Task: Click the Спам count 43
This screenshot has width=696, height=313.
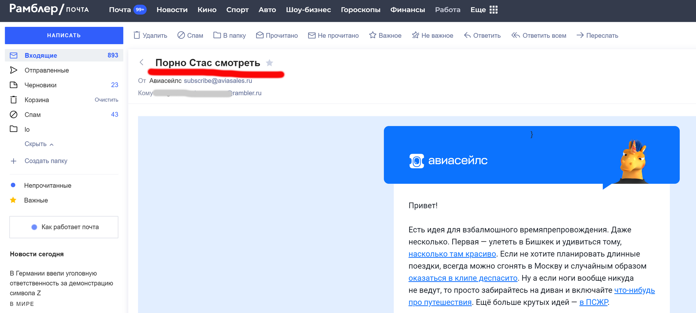Action: (115, 115)
